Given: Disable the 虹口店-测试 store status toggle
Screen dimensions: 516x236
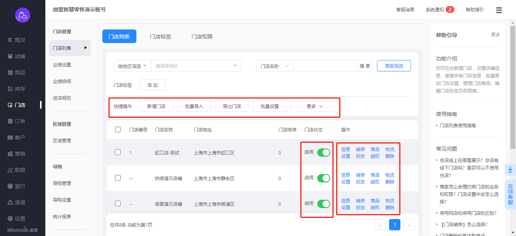Looking at the screenshot, I should coord(323,153).
